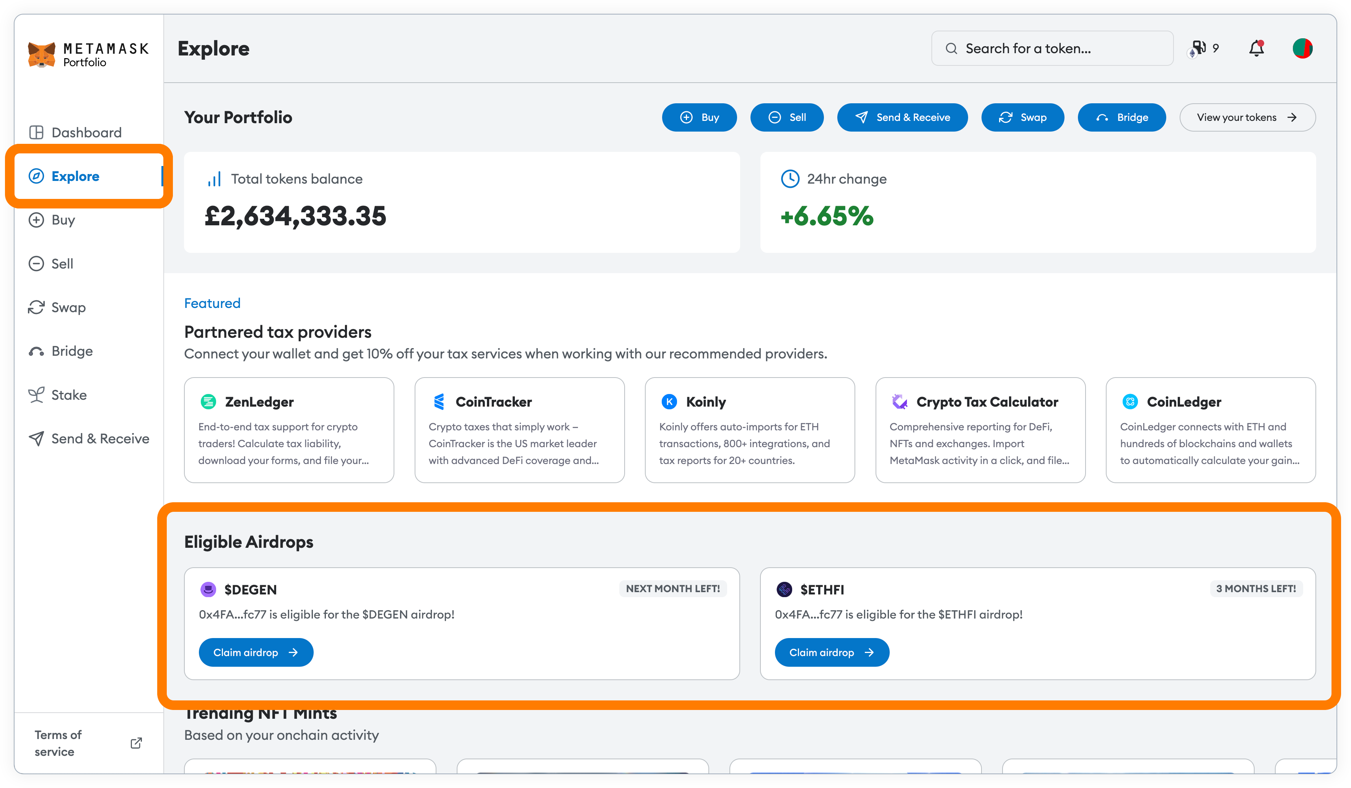
Task: Click the Total tokens balance chart icon
Action: 214,179
